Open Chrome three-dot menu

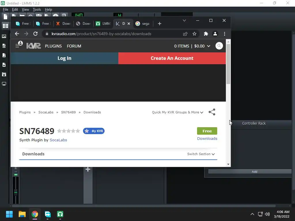pyautogui.click(x=224, y=34)
